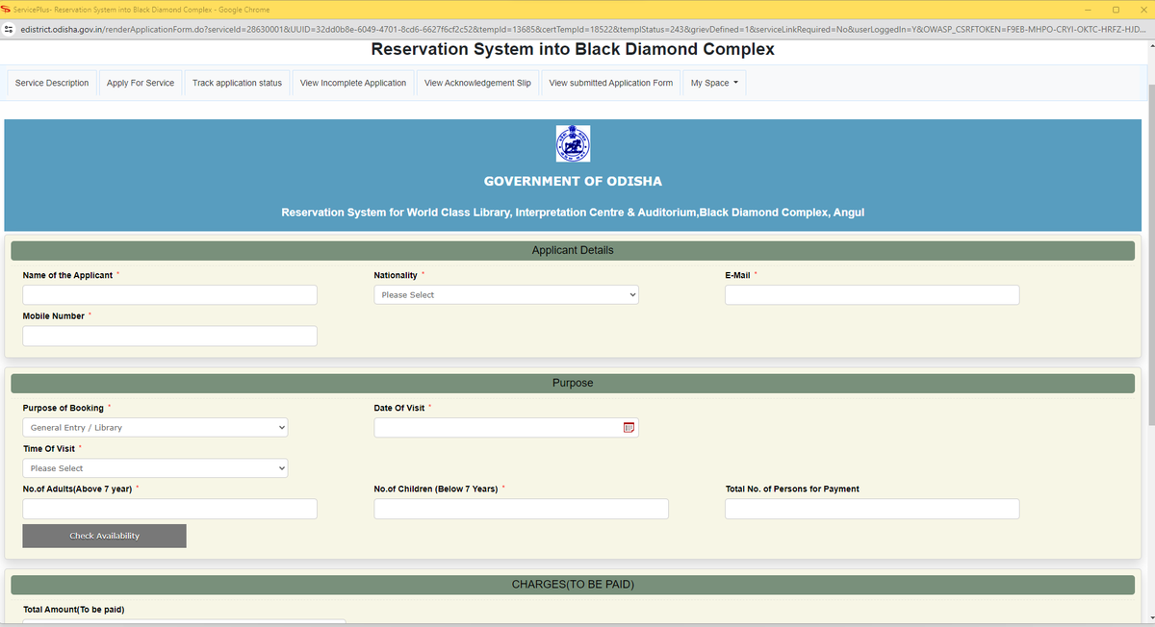Switch to the Service Description tab
Screen dimensions: 1155x627
click(52, 83)
